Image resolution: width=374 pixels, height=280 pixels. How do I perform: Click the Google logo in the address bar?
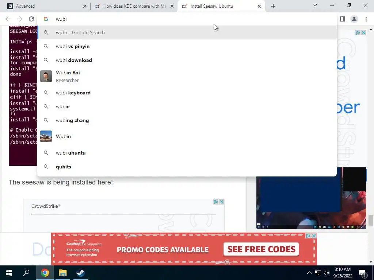(46, 19)
